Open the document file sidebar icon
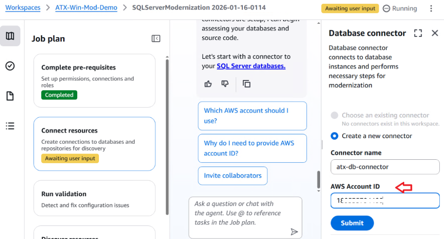 (10, 96)
